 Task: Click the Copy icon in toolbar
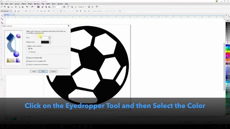(19, 7)
